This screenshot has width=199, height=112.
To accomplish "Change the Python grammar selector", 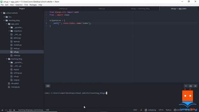I will pos(169,110).
